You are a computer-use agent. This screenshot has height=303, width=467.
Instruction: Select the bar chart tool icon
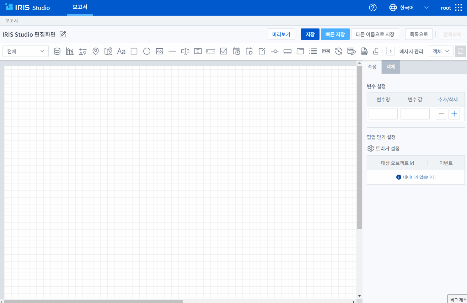click(70, 51)
